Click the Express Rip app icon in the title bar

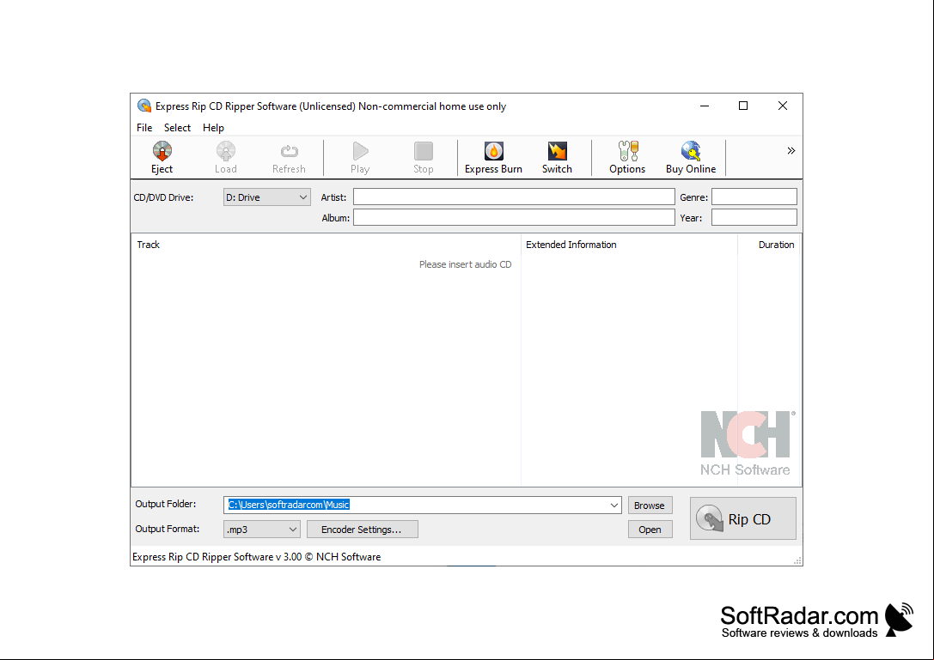click(144, 106)
